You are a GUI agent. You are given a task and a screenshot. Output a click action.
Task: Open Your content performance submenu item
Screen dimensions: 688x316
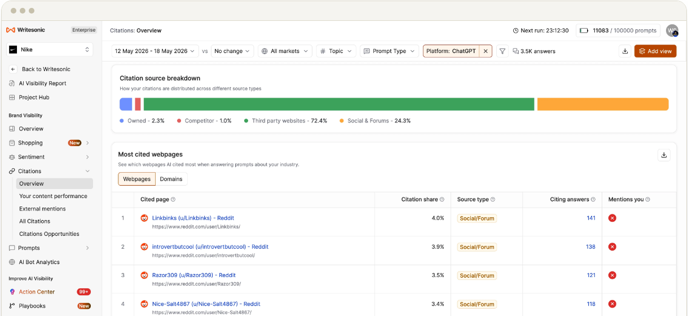pos(53,196)
